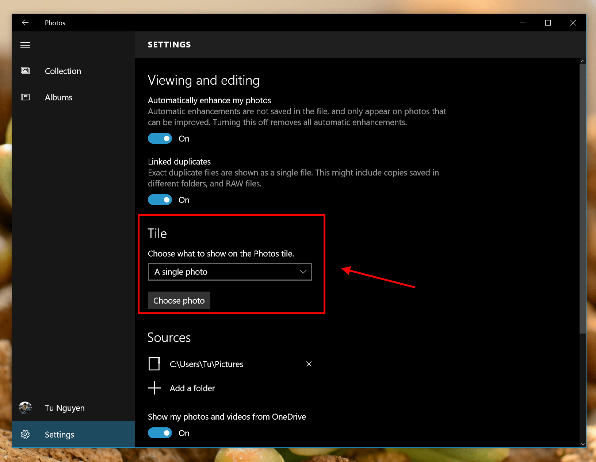The image size is (596, 462).
Task: Click the Settings gear icon
Action: (x=25, y=434)
